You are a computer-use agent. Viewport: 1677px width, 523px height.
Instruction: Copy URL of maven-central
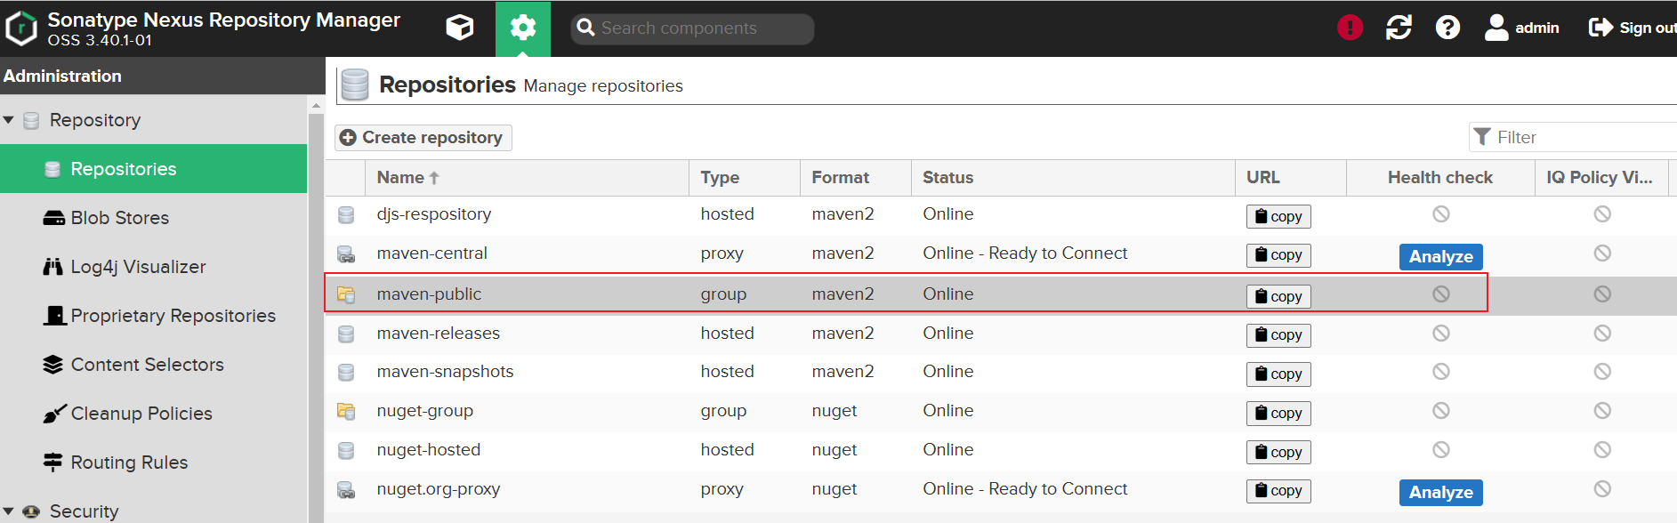point(1278,255)
